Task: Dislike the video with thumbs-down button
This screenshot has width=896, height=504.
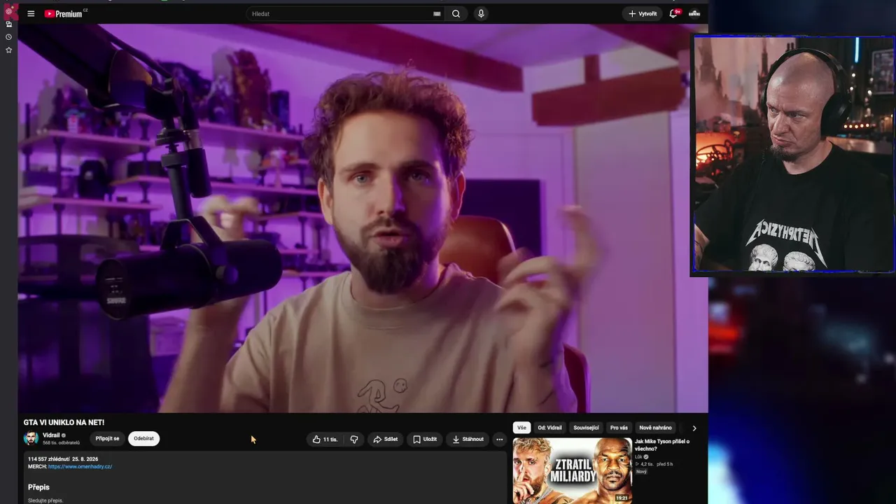Action: pos(354,439)
